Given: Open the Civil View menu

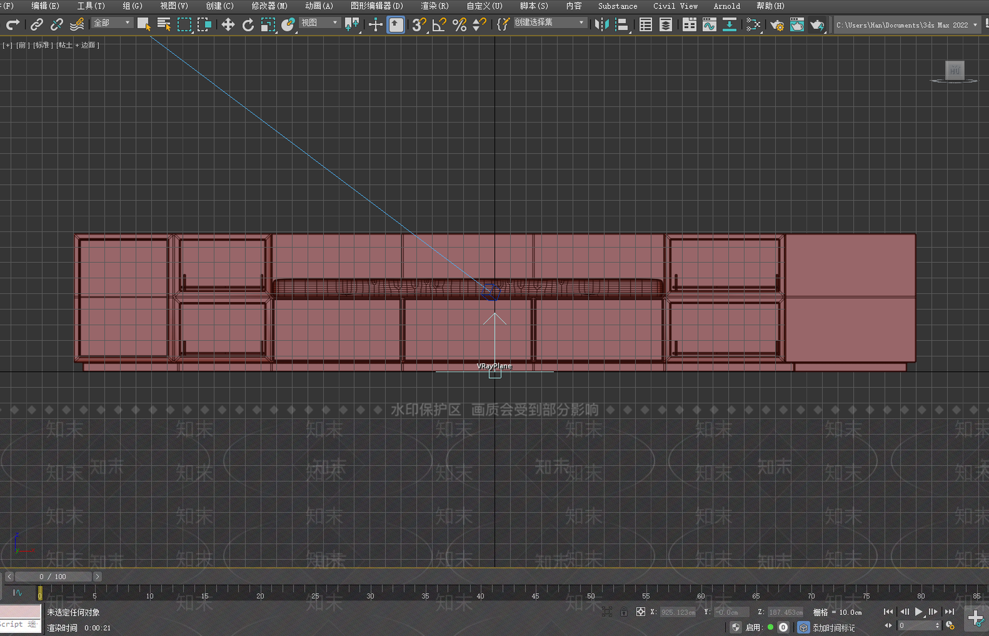Looking at the screenshot, I should 675,6.
